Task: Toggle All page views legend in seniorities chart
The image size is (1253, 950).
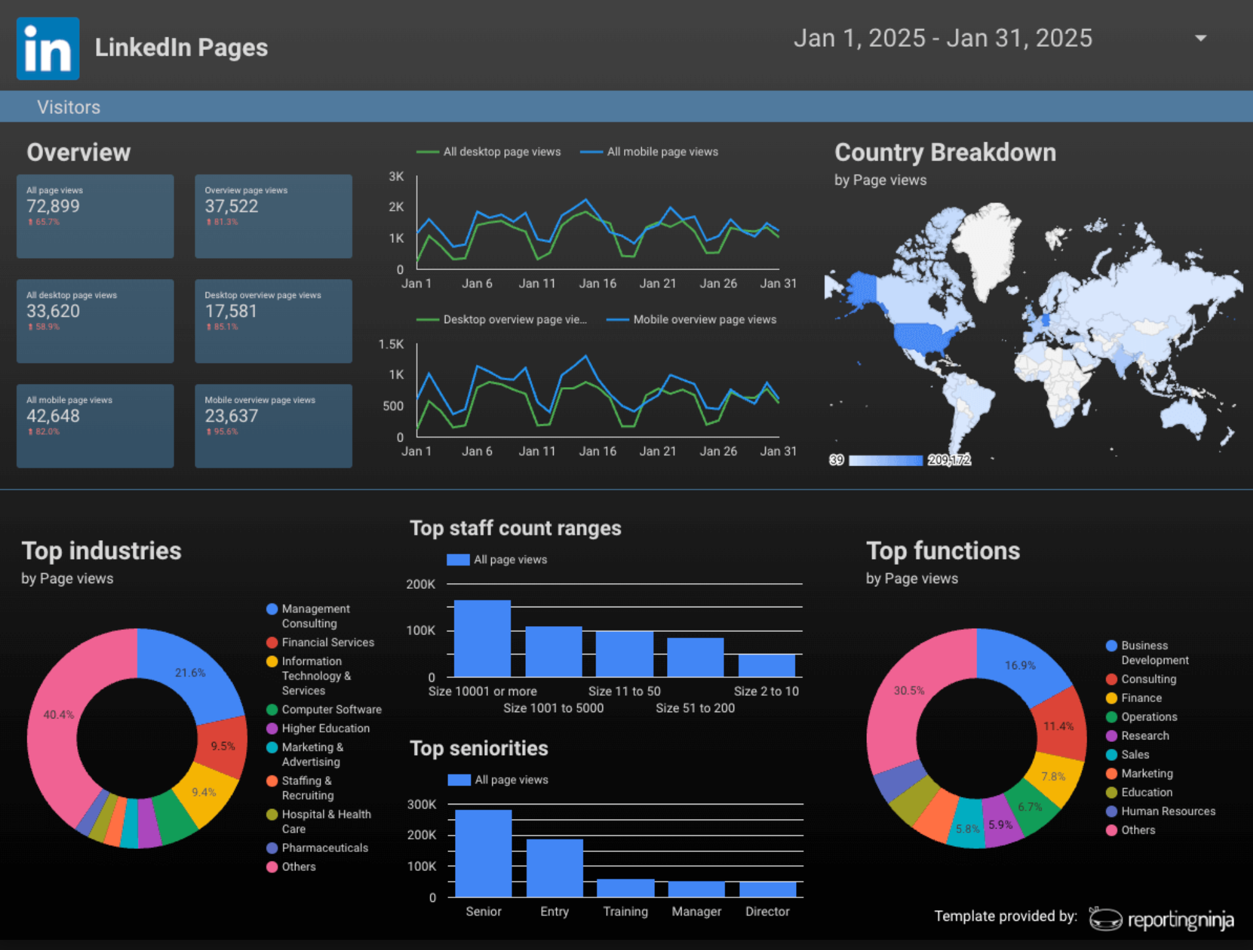Action: click(x=498, y=780)
